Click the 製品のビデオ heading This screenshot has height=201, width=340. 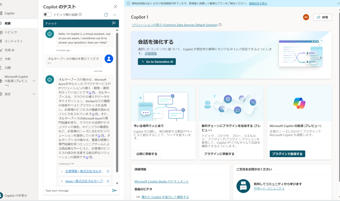[x=143, y=189]
